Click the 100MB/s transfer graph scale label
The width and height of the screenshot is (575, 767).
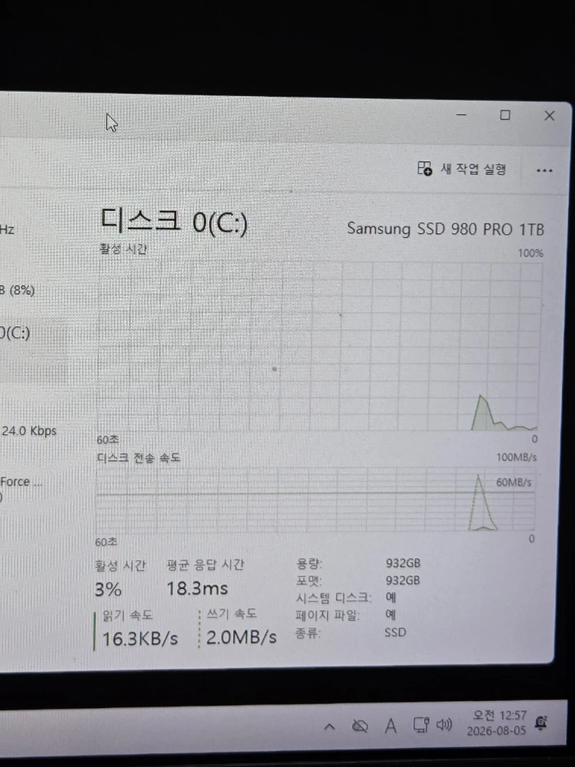pyautogui.click(x=516, y=457)
